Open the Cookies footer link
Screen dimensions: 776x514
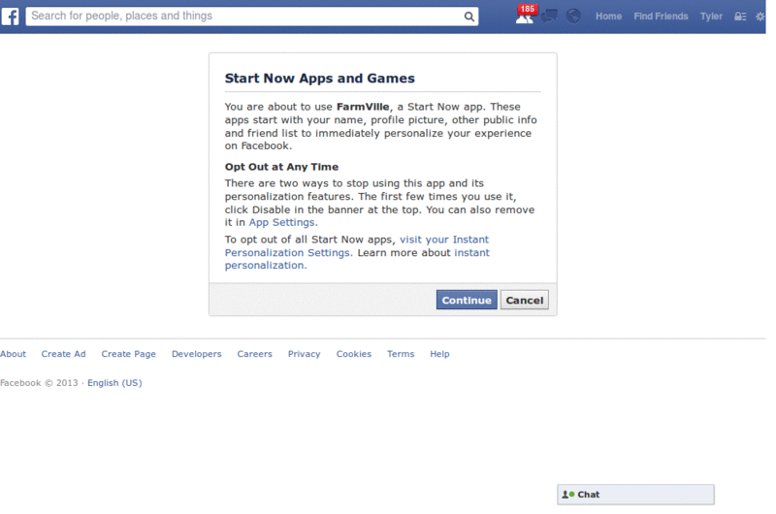tap(353, 354)
